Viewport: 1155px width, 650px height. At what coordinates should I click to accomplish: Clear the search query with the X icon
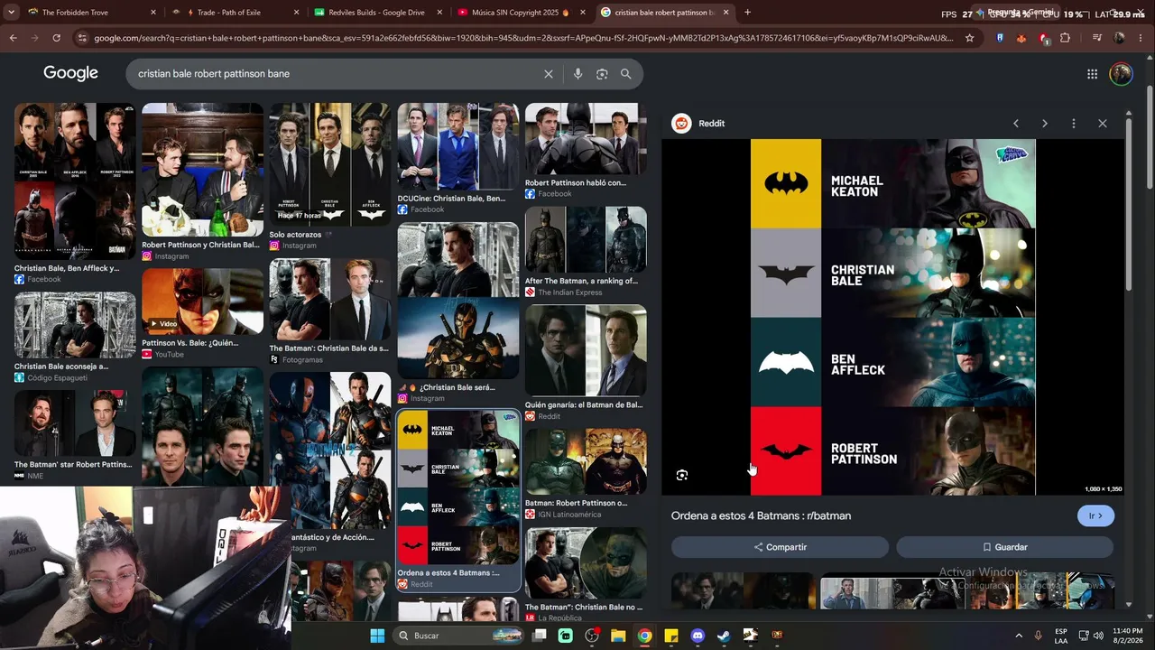(x=548, y=74)
